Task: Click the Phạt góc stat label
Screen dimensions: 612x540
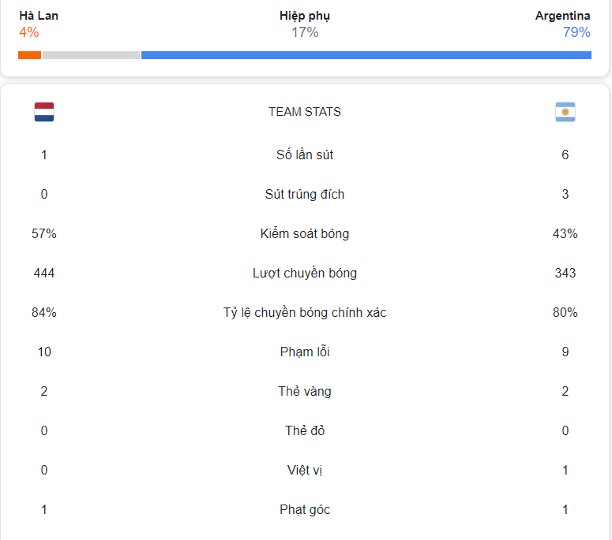Action: pos(305,509)
